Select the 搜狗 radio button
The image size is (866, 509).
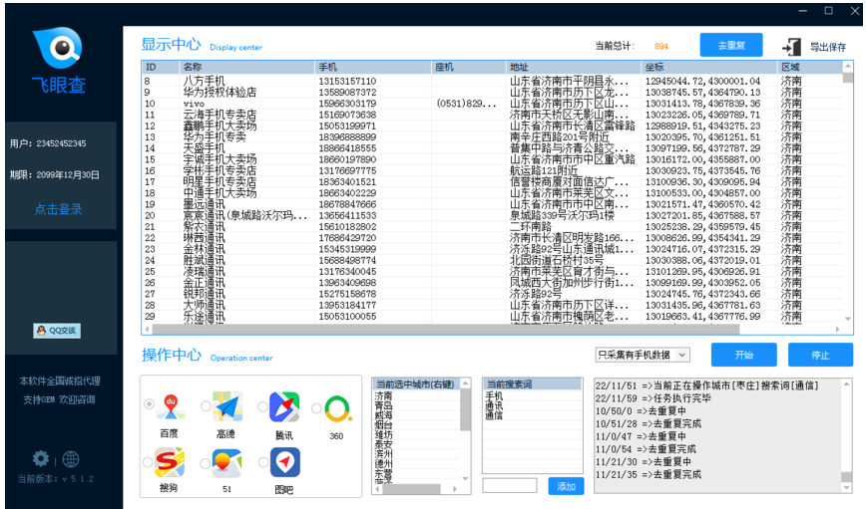(147, 462)
